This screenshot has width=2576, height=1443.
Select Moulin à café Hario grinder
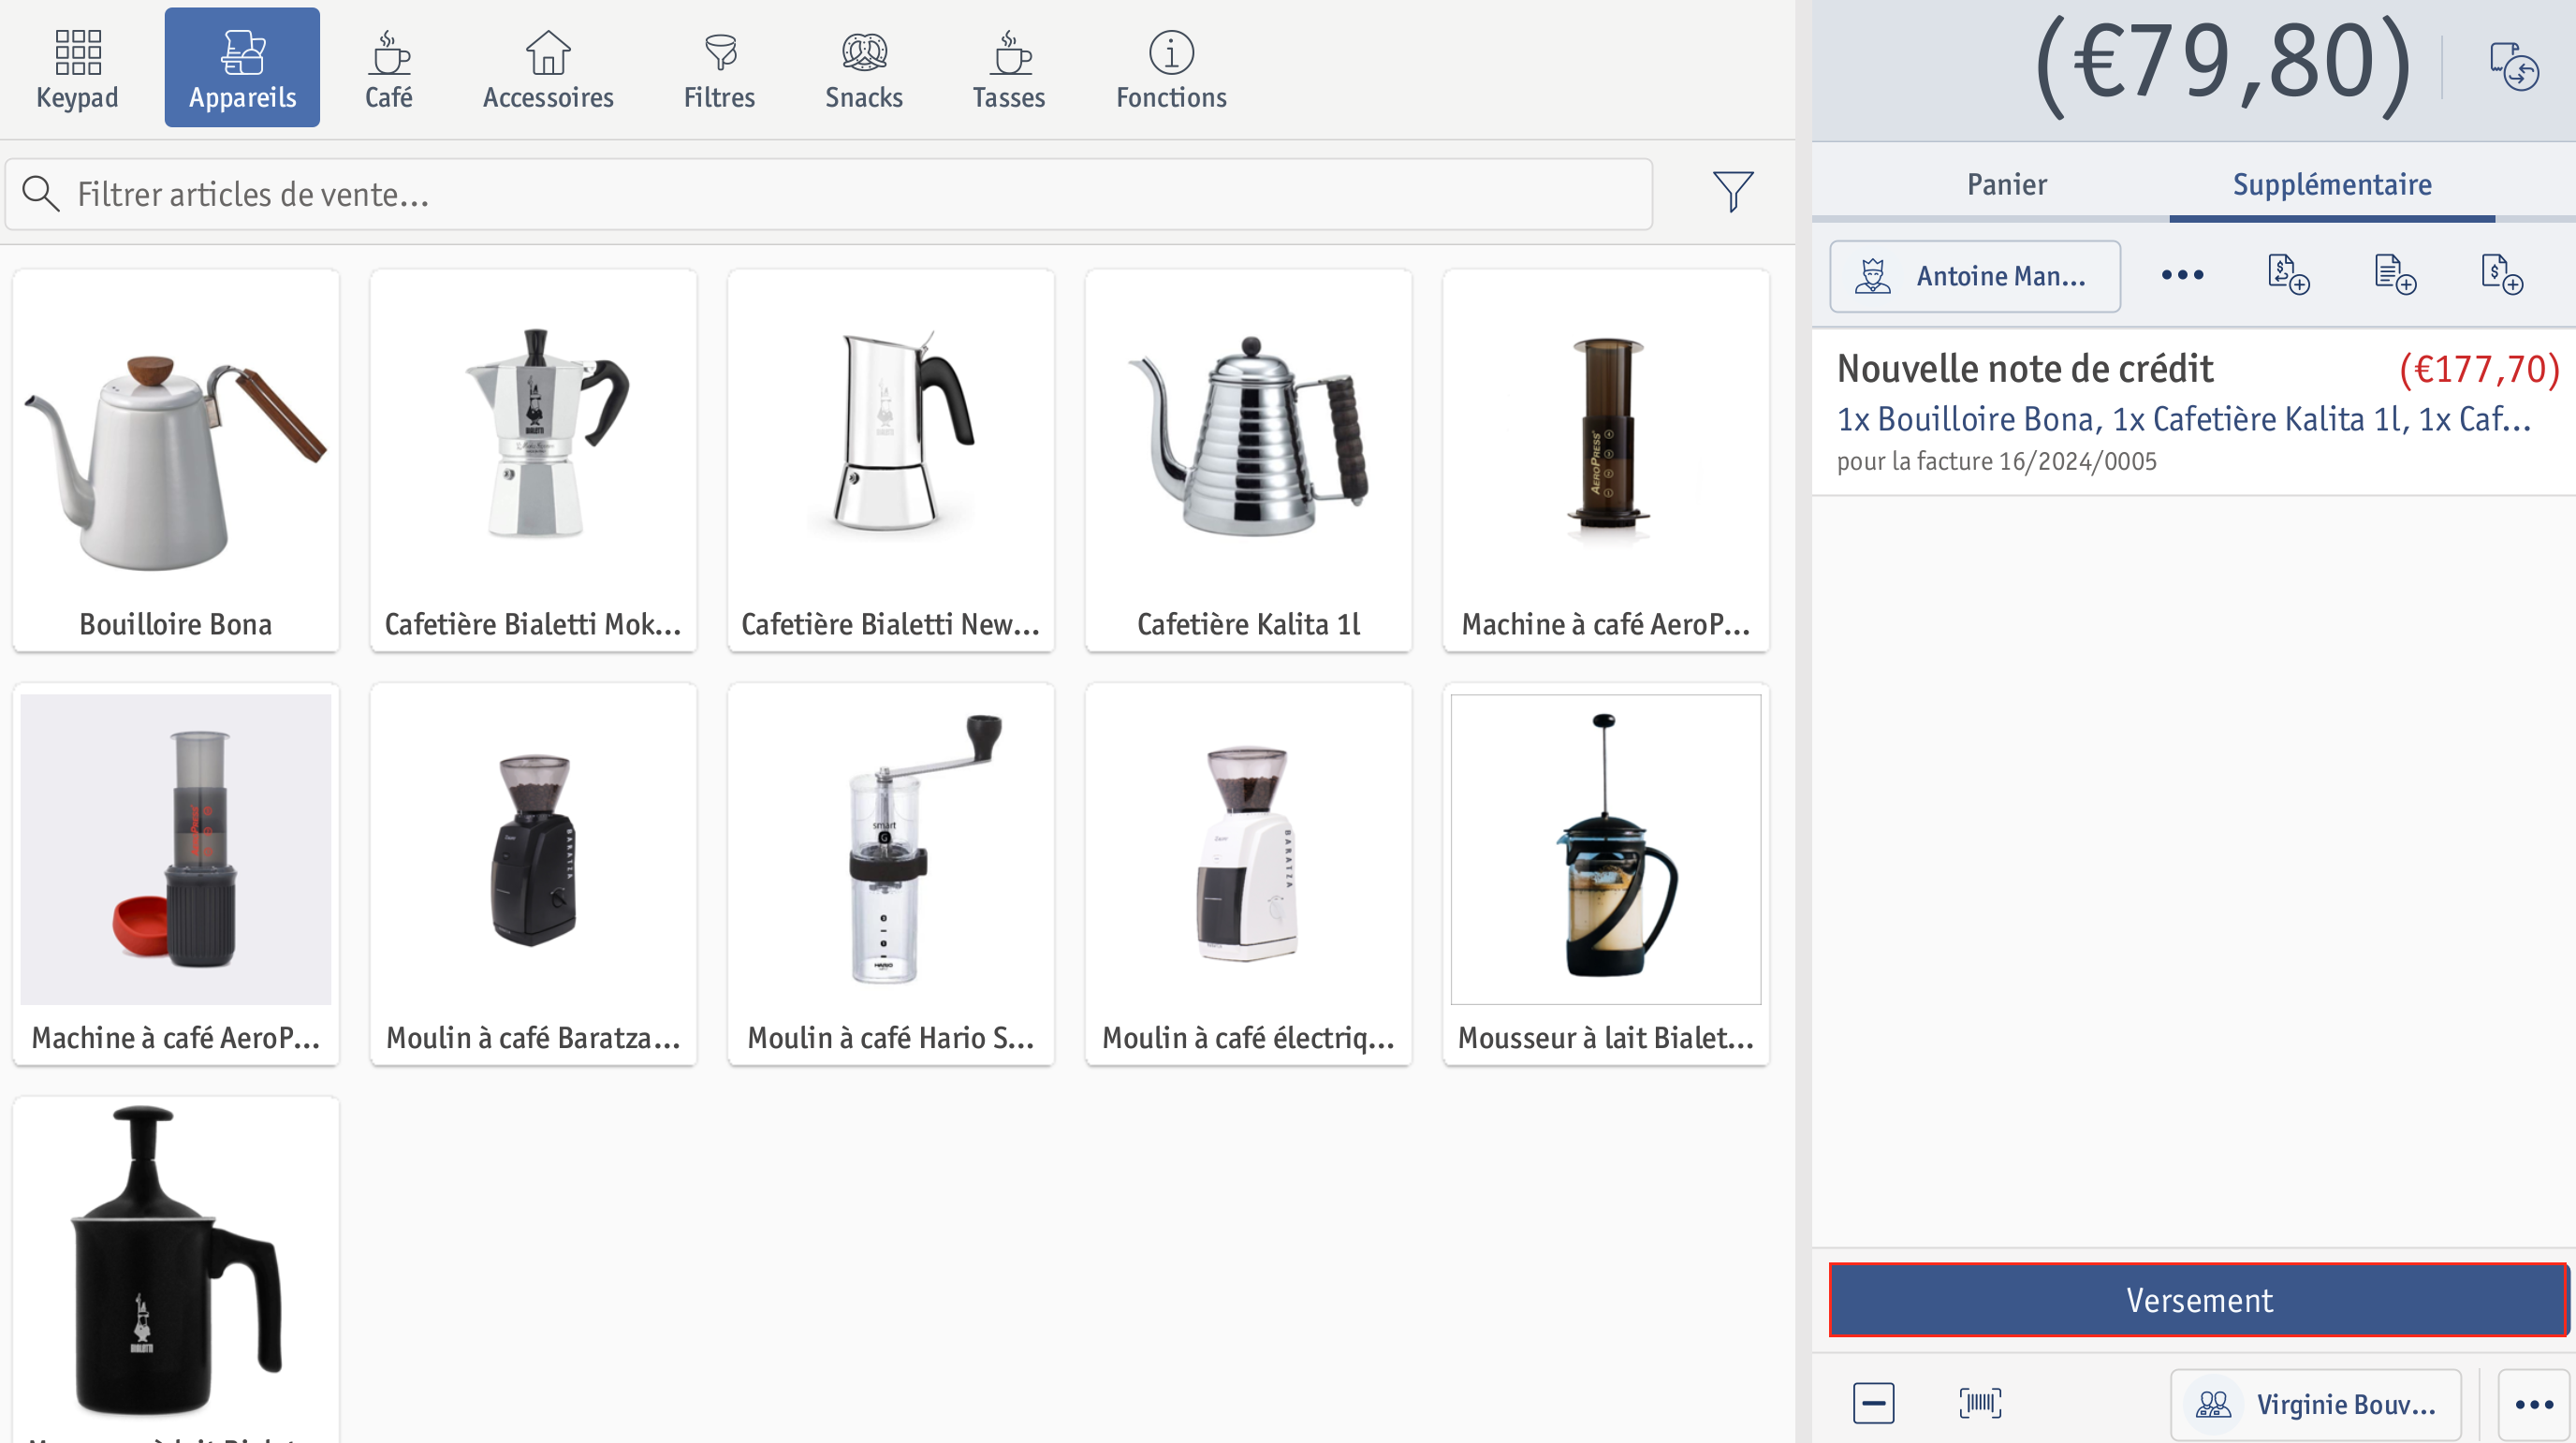(891, 875)
